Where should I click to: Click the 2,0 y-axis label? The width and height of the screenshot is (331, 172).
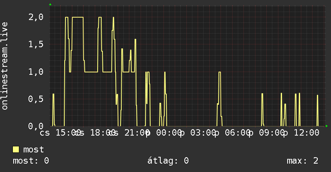pos(36,17)
